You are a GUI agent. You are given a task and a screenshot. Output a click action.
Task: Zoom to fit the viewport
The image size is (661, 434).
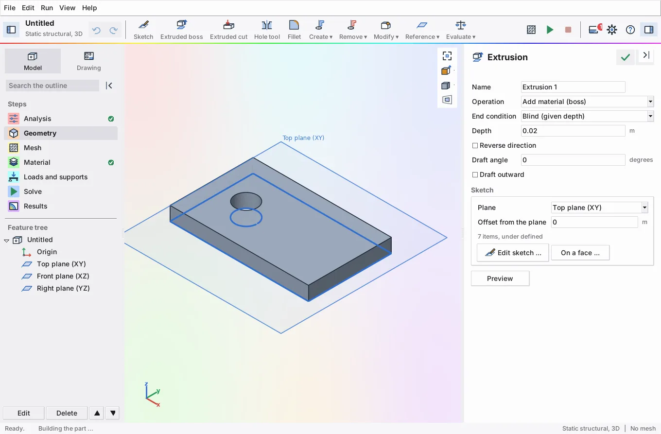pos(447,56)
